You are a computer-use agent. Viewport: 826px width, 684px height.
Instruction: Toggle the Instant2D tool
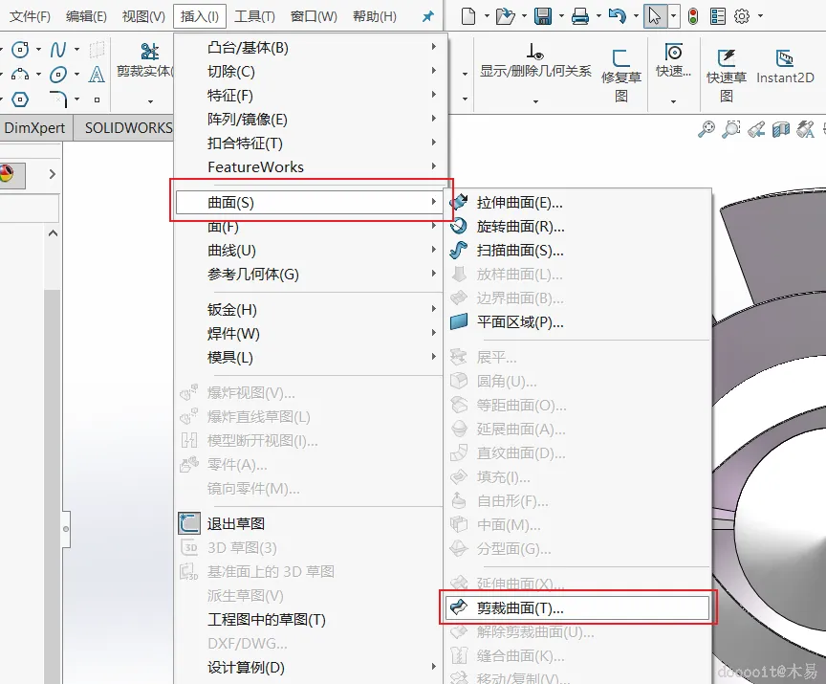click(x=785, y=66)
